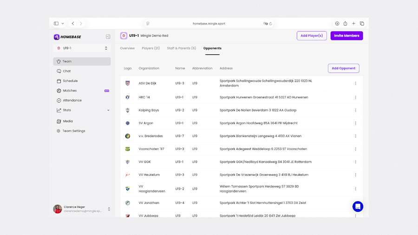This screenshot has width=418, height=235.
Task: Open the Voorschoten '97 row options menu
Action: coord(355,149)
